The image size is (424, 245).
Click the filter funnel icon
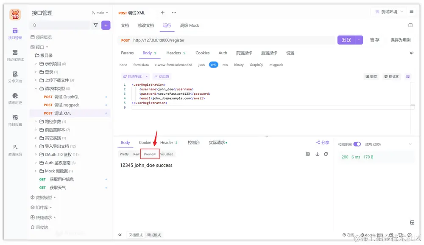[96, 25]
